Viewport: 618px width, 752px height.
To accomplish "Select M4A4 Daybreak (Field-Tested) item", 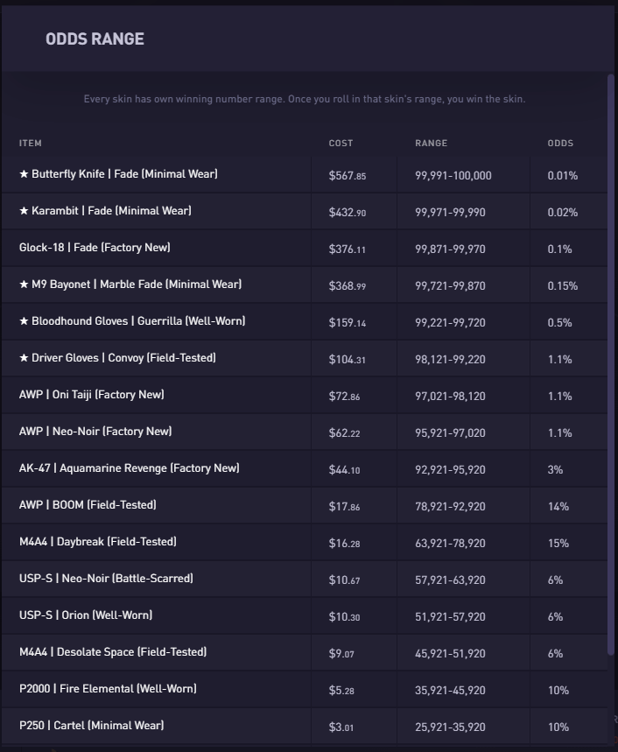I will pyautogui.click(x=97, y=542).
